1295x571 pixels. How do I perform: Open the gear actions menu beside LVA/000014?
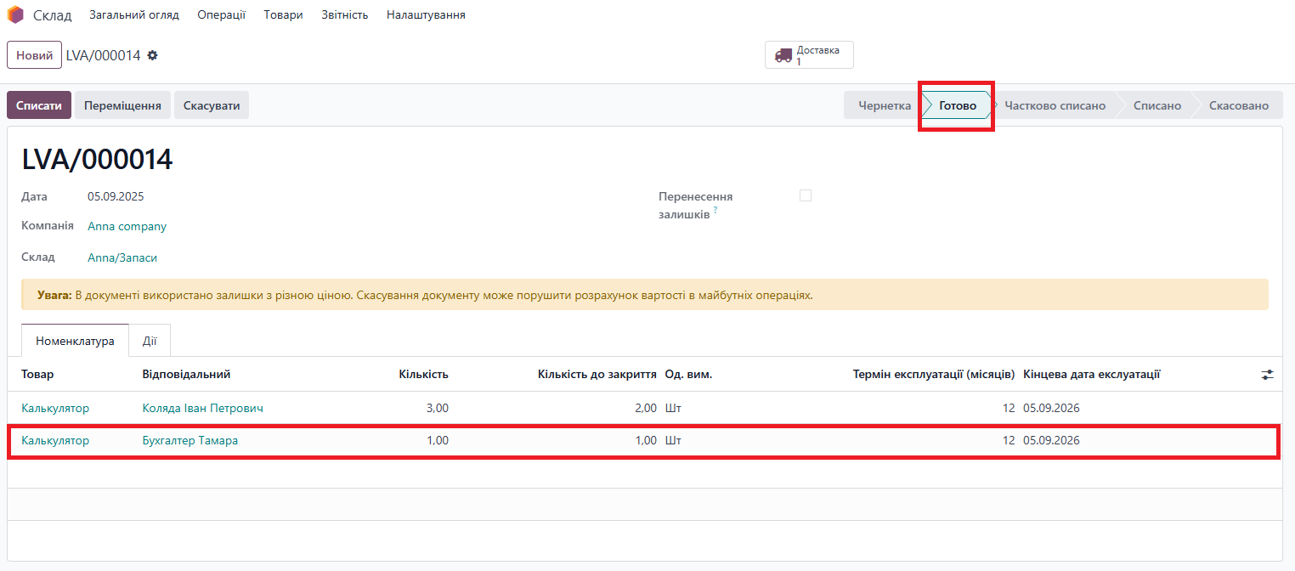(x=153, y=55)
